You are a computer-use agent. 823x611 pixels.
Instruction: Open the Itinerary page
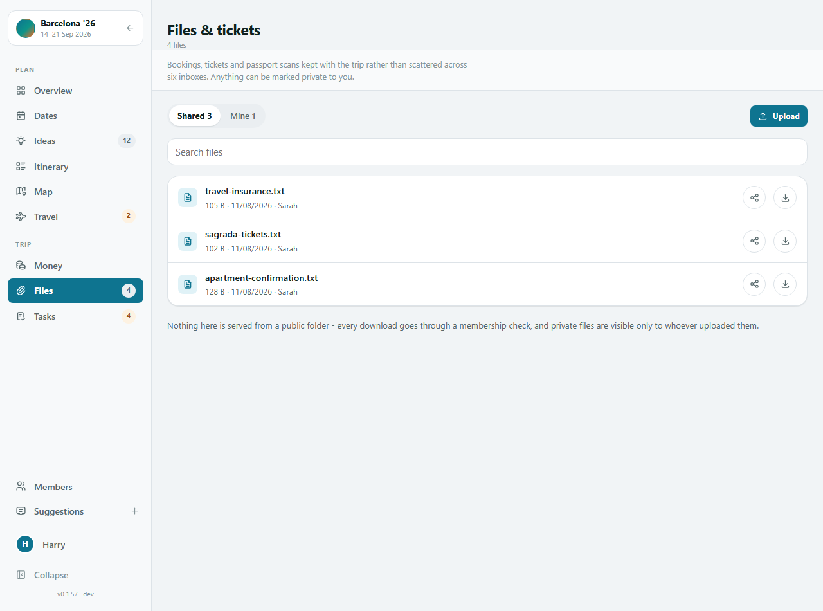click(x=75, y=167)
